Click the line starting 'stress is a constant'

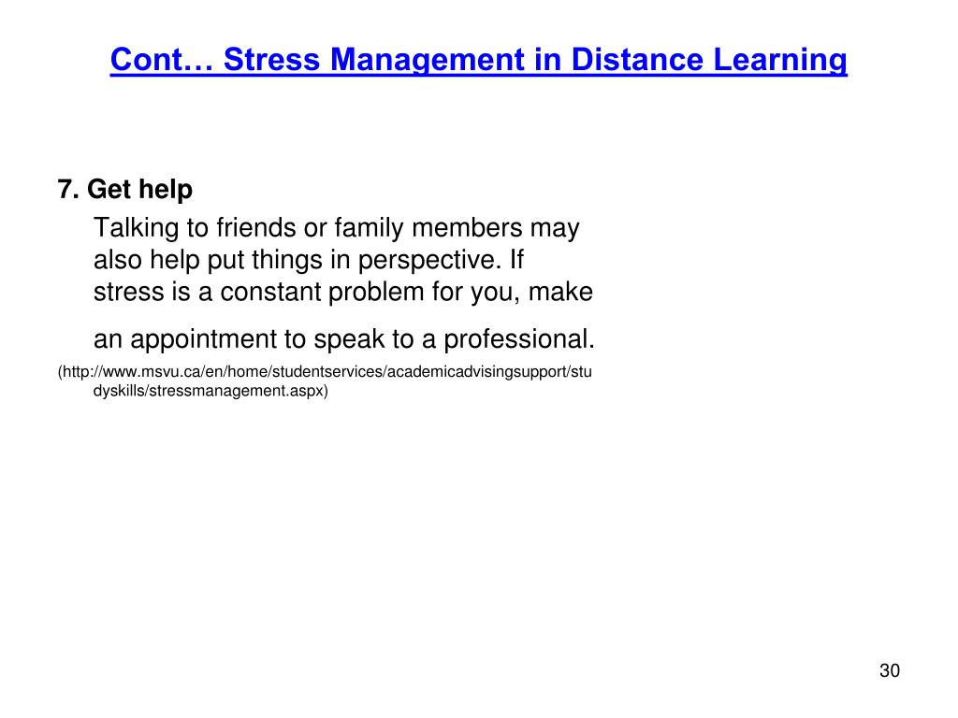[342, 293]
